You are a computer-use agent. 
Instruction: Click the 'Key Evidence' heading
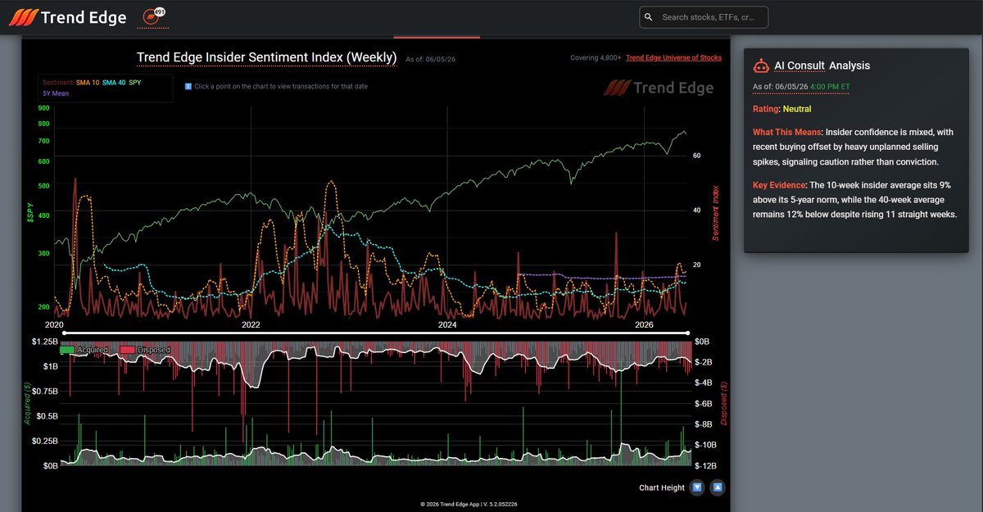(779, 185)
